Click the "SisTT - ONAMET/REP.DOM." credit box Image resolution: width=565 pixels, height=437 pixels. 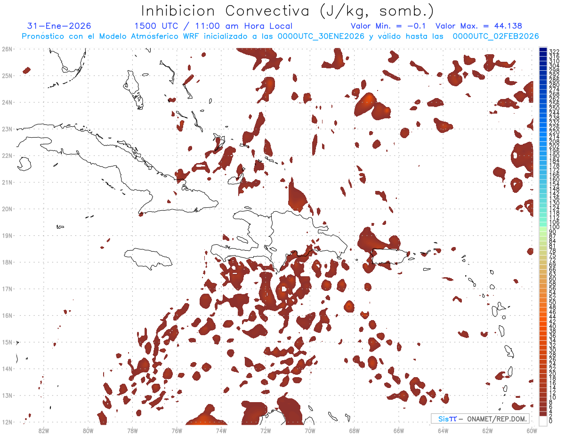[480, 419]
